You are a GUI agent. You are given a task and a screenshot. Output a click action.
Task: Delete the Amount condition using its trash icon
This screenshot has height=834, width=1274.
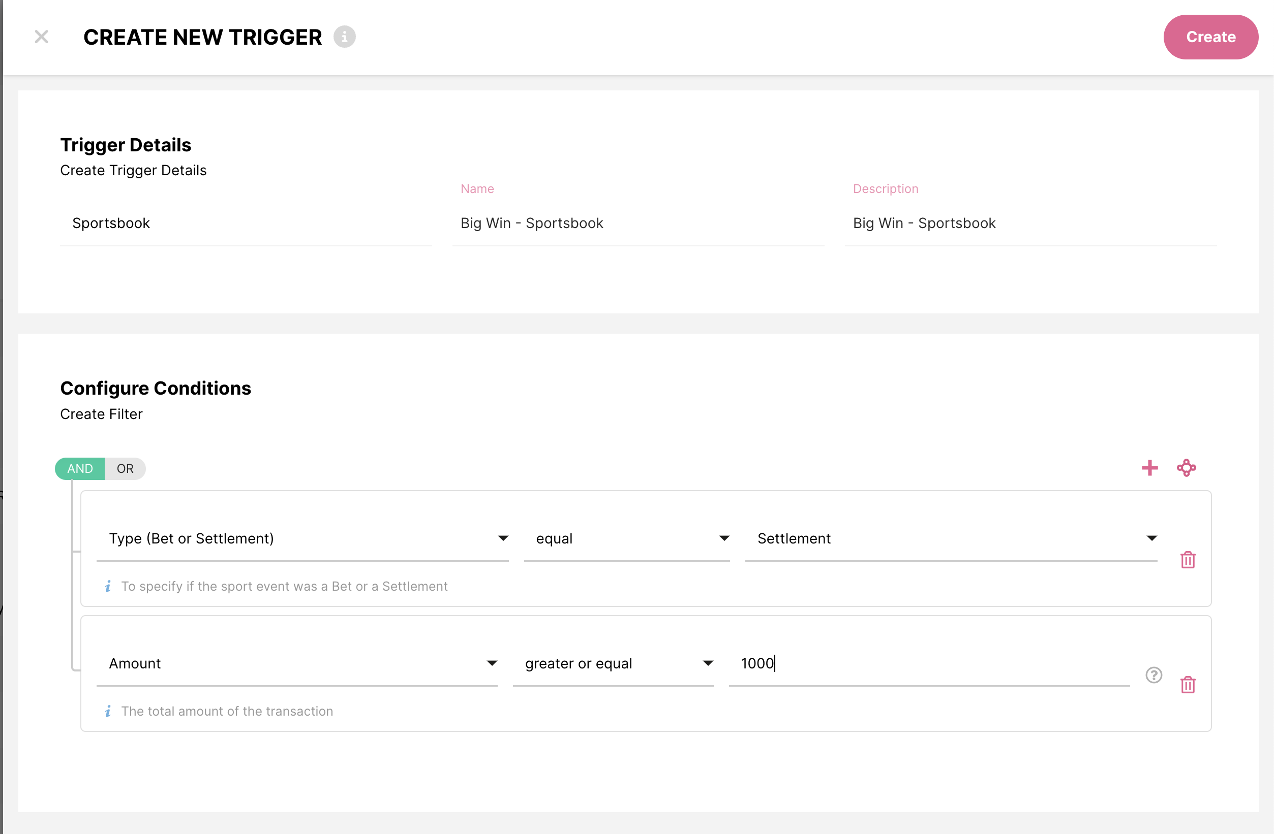pyautogui.click(x=1187, y=685)
